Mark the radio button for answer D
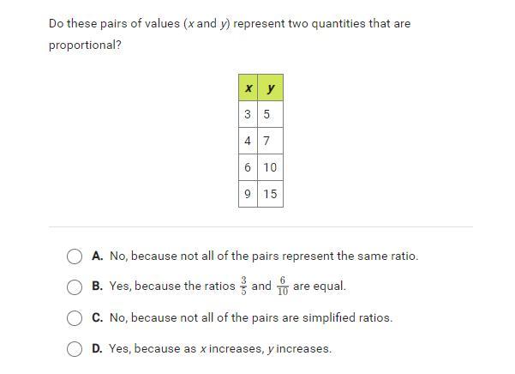The height and width of the screenshot is (374, 515). point(75,349)
